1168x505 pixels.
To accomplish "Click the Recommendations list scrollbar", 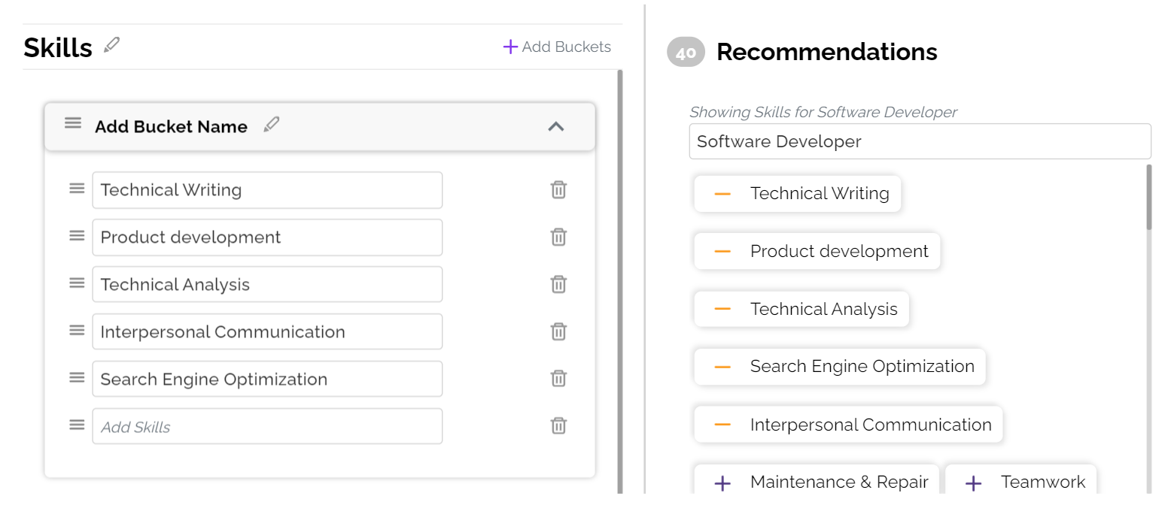I will (1148, 197).
